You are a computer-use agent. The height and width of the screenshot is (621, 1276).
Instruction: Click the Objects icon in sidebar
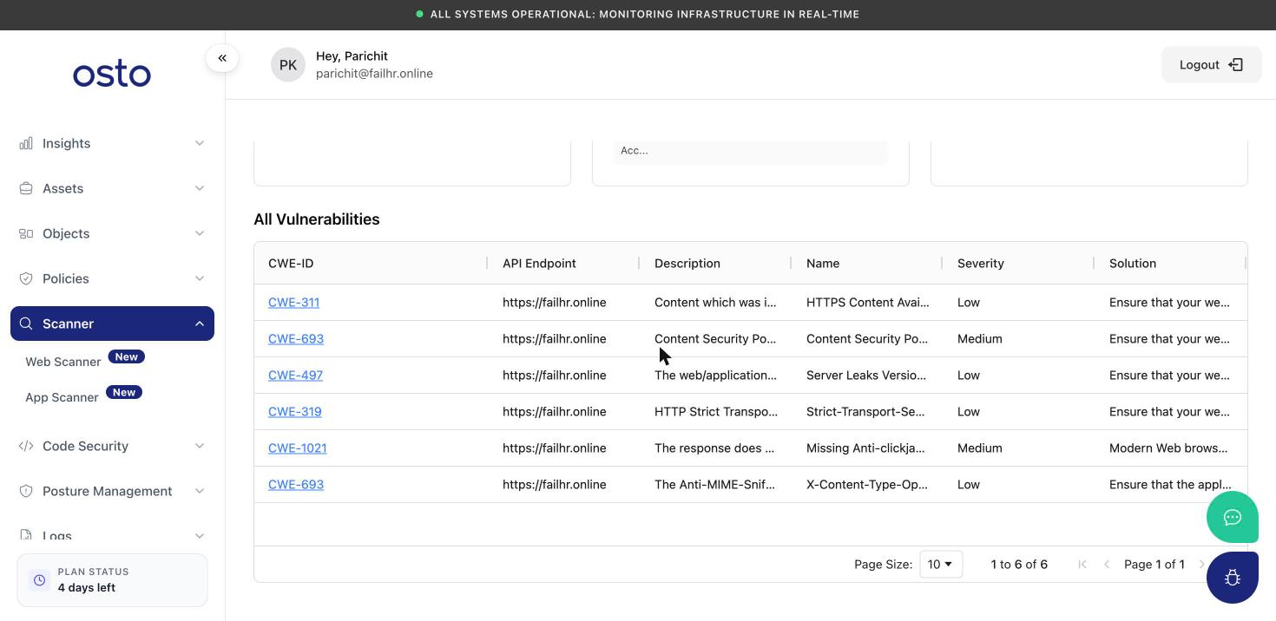26,233
